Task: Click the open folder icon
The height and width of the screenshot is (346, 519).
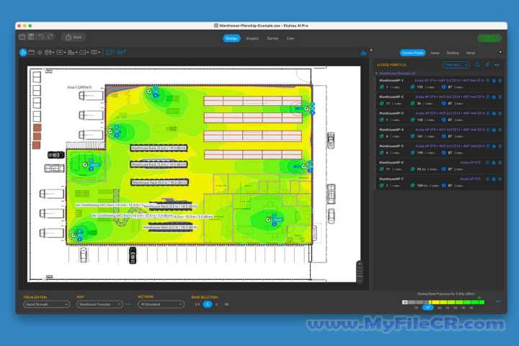Action: (22, 37)
